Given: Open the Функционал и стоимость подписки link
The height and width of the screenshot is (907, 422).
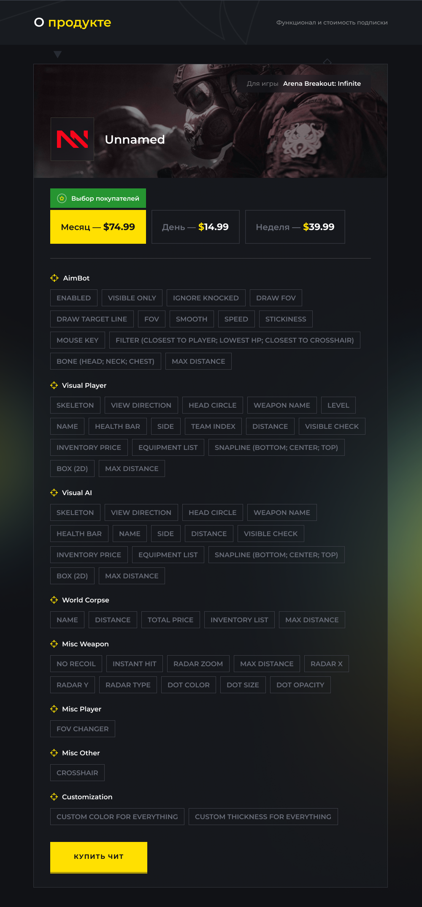Looking at the screenshot, I should point(332,22).
